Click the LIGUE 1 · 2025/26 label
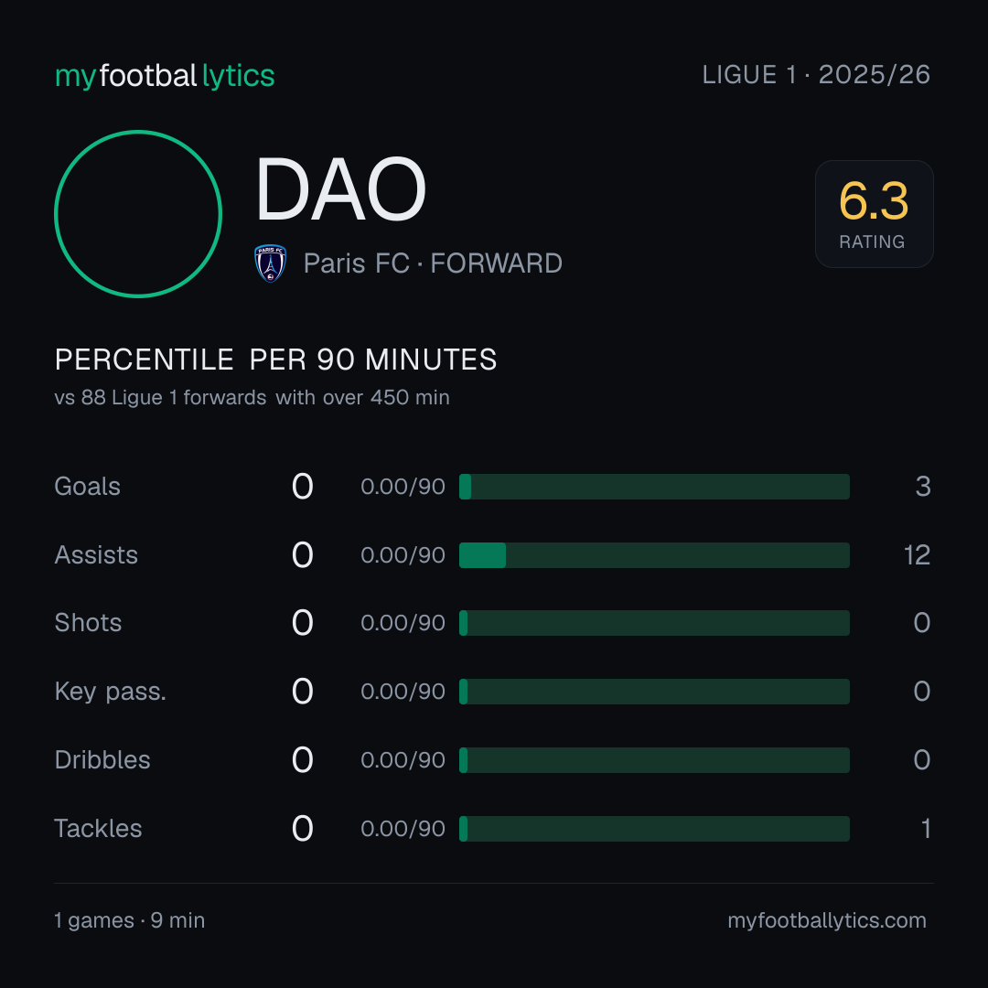Screen dimensions: 988x988 click(x=816, y=75)
